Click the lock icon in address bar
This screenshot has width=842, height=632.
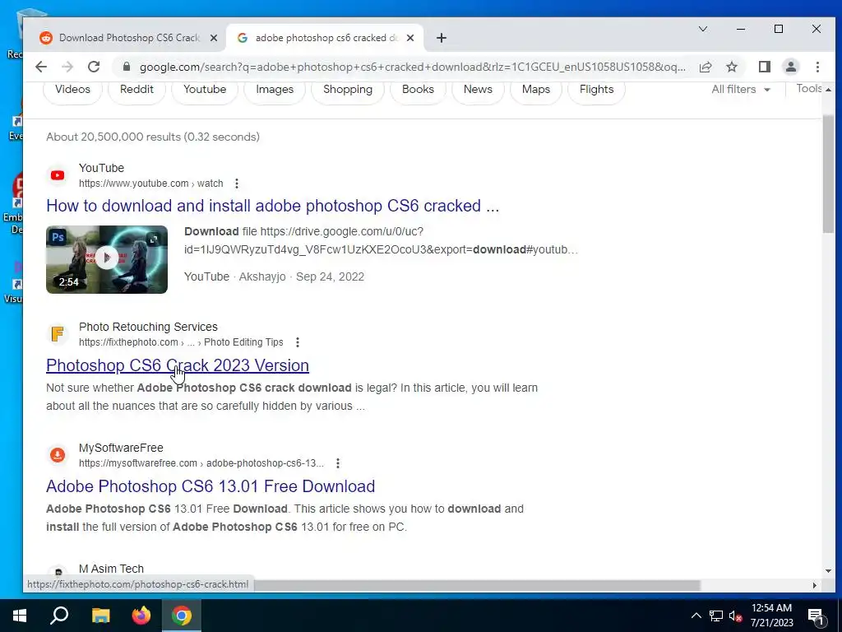pos(126,67)
